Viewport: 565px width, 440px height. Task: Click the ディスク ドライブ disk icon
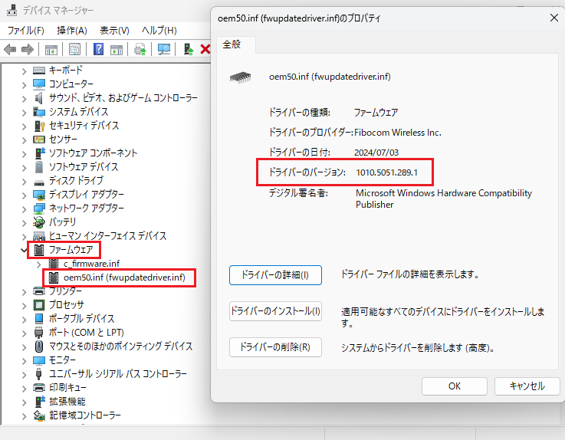point(38,181)
